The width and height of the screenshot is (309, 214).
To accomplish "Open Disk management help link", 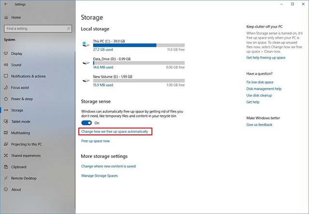I will pyautogui.click(x=264, y=89).
